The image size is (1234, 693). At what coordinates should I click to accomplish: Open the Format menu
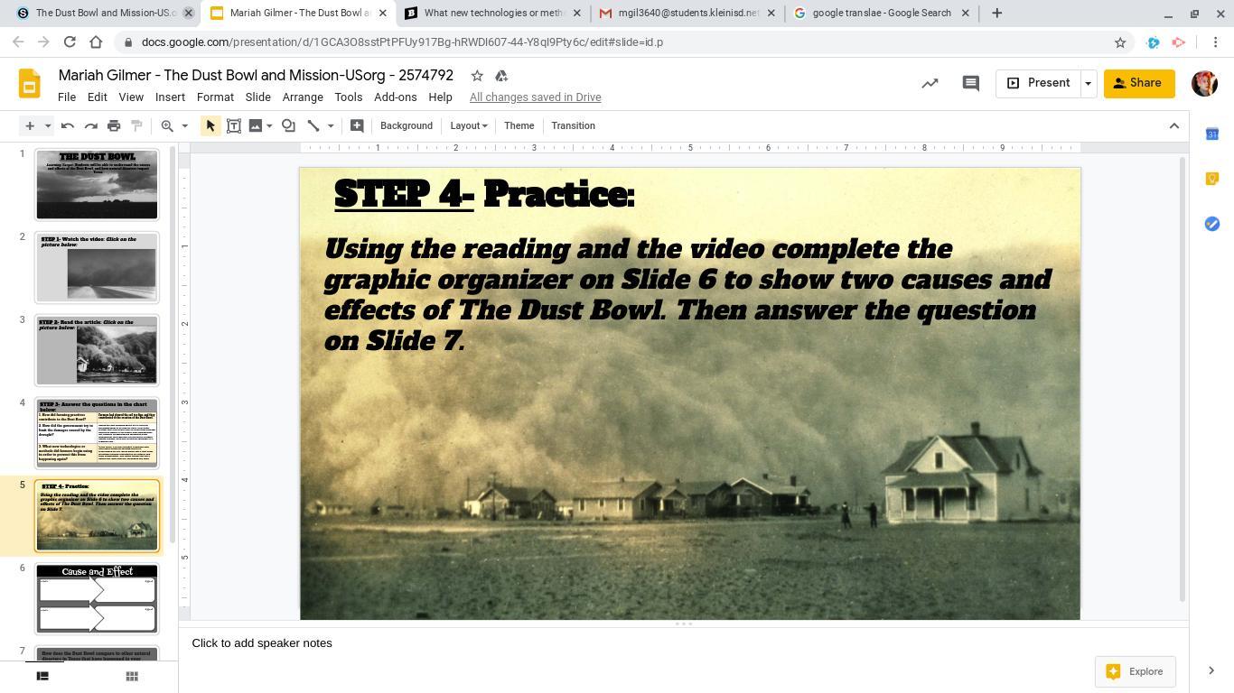tap(215, 97)
